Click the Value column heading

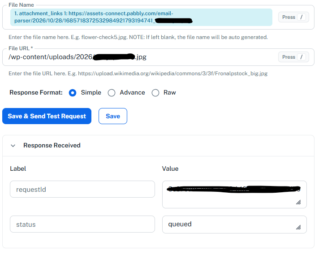170,169
